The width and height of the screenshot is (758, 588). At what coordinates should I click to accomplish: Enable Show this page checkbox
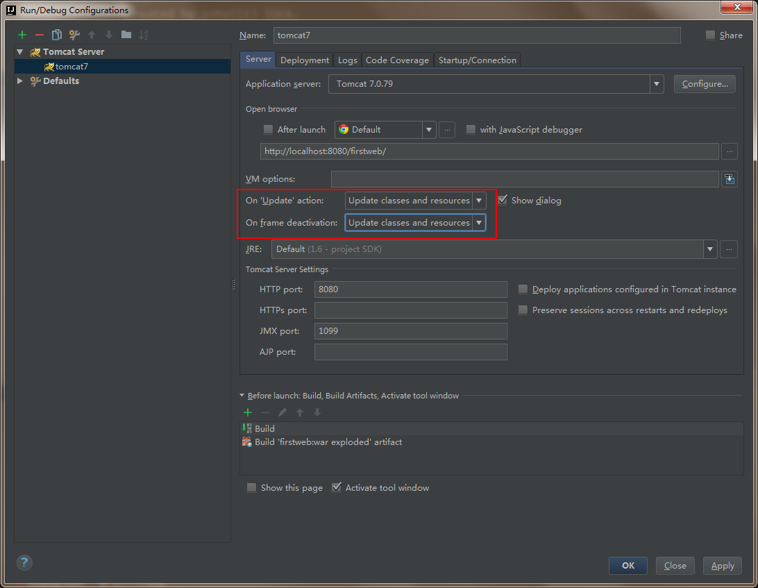coord(251,488)
